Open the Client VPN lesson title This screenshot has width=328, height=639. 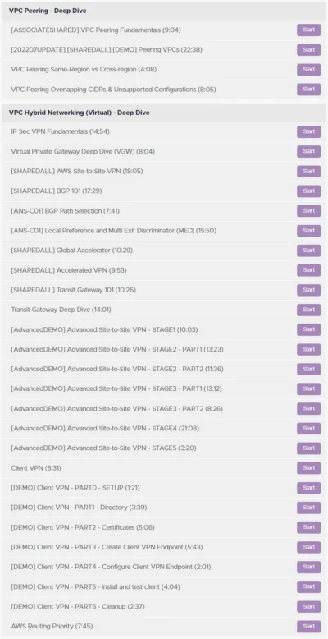(x=36, y=468)
